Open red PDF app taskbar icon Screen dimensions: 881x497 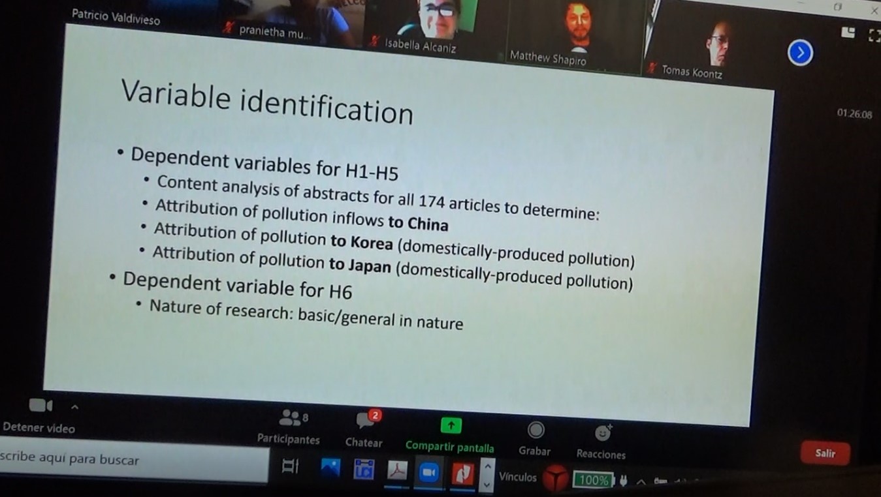[462, 474]
